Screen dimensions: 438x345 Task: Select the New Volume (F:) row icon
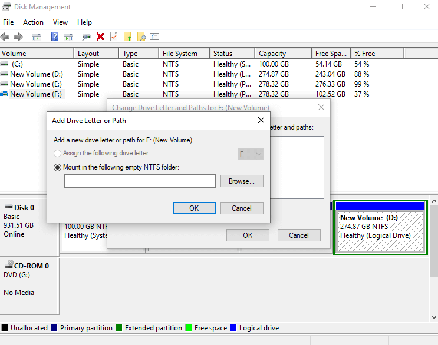(4, 94)
